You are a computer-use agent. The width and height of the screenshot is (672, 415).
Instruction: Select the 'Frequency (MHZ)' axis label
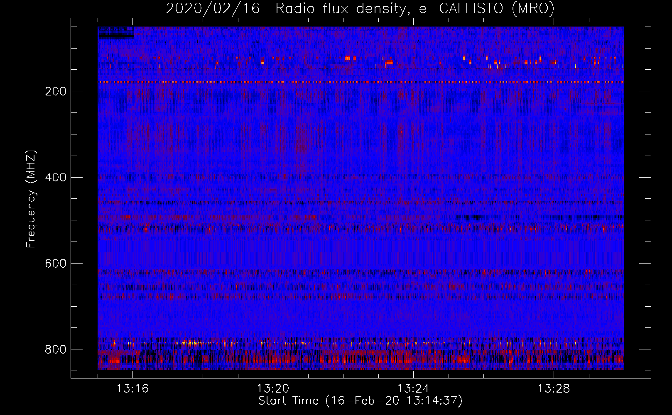31,199
